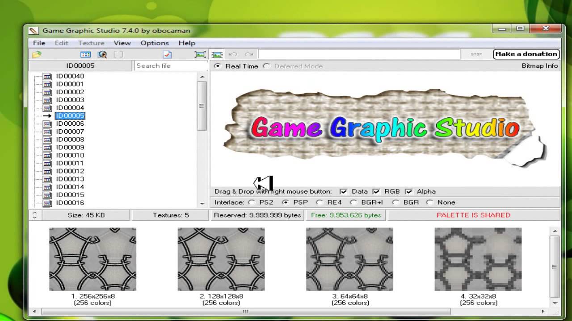
Task: Open the View menu
Action: coord(122,43)
